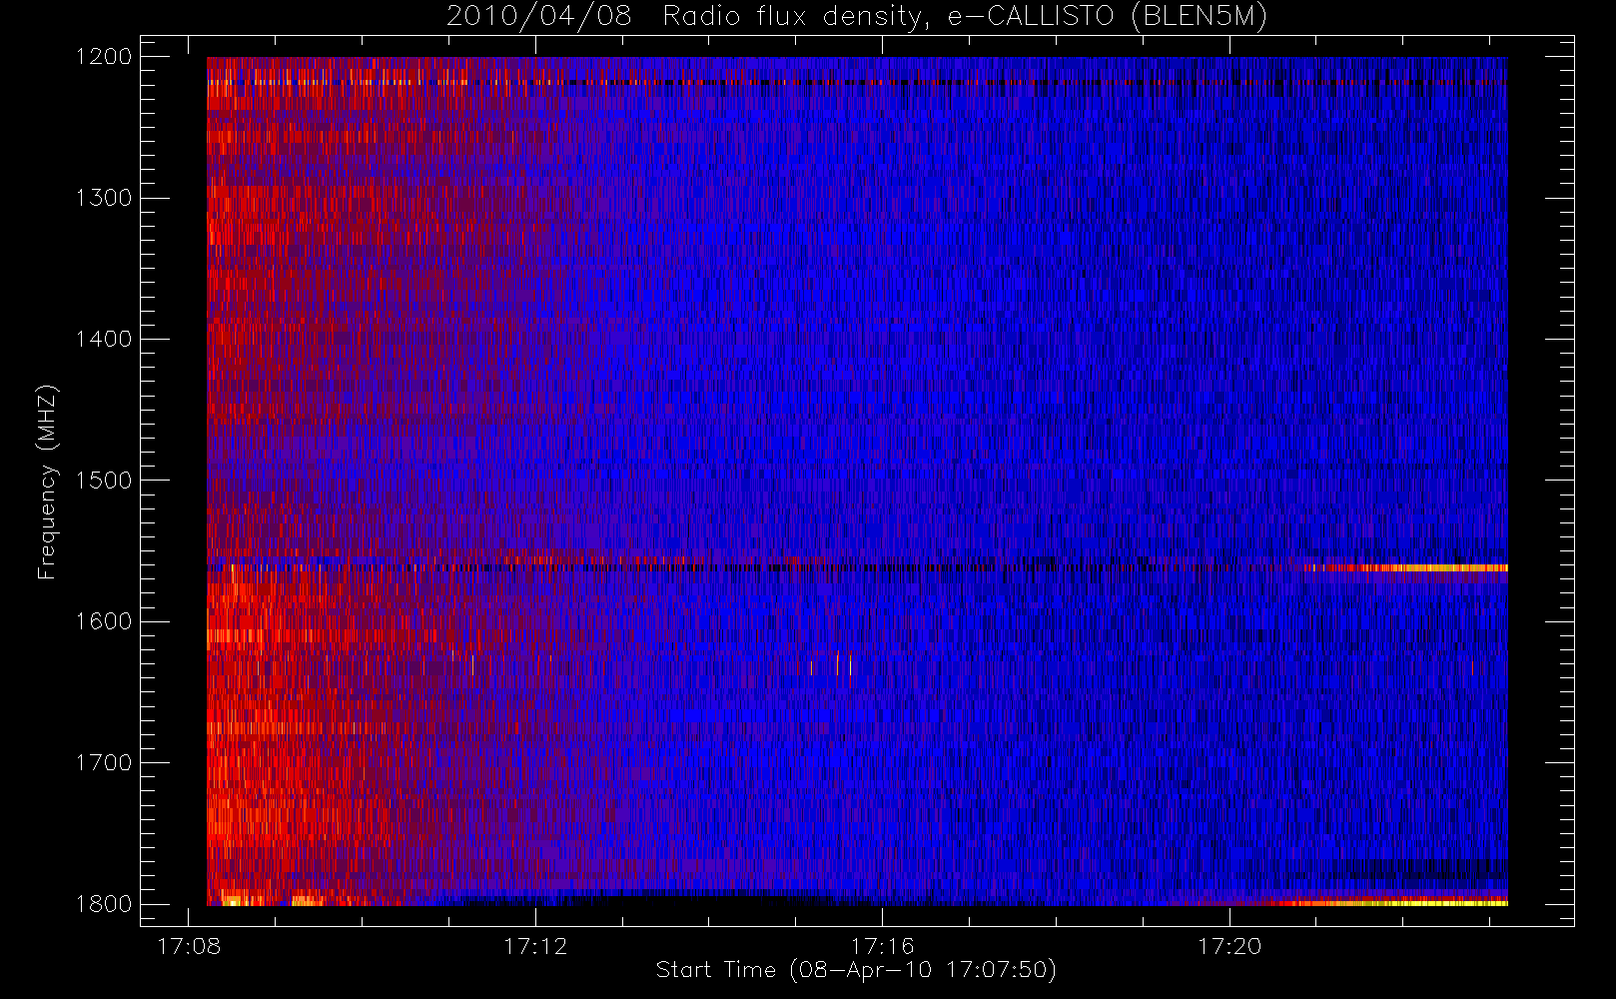This screenshot has width=1616, height=999.
Task: Select the plot title mentioning e-CALLISTO (BLEN5M)
Action: point(857,16)
